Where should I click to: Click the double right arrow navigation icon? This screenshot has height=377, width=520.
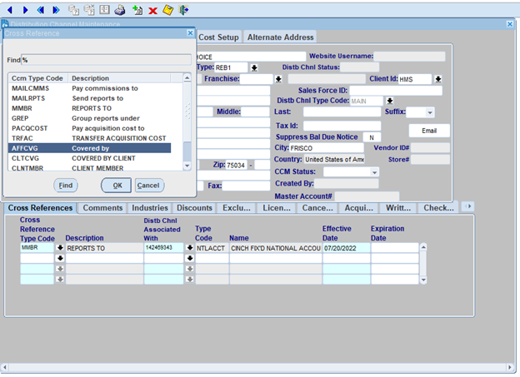[x=55, y=10]
